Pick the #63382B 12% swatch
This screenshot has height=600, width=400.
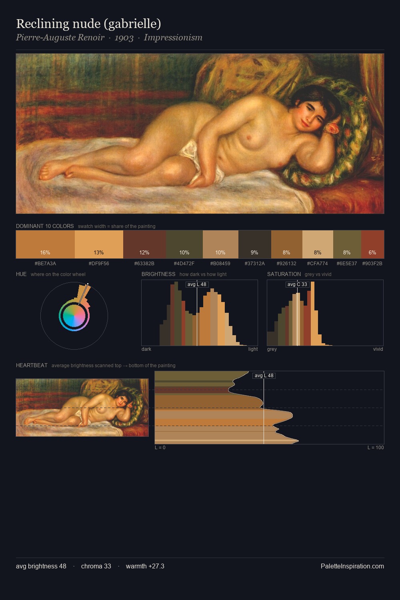(x=144, y=244)
